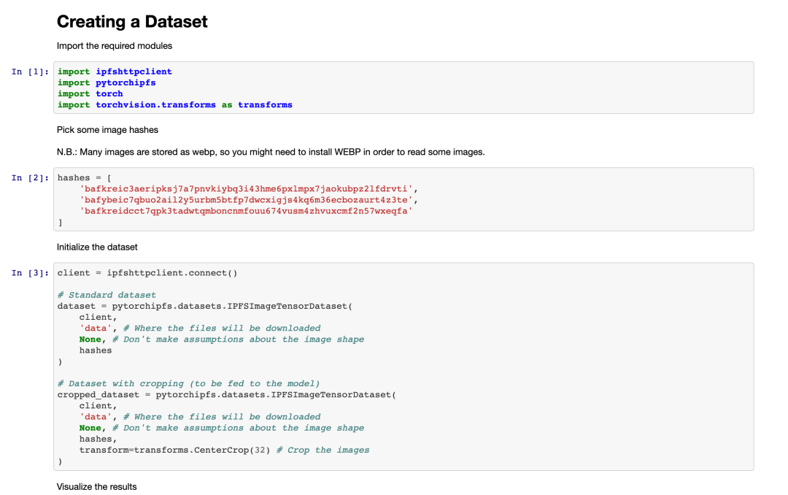Click the third hash string starting bafkreidcct
The height and width of the screenshot is (495, 788).
pyautogui.click(x=247, y=211)
